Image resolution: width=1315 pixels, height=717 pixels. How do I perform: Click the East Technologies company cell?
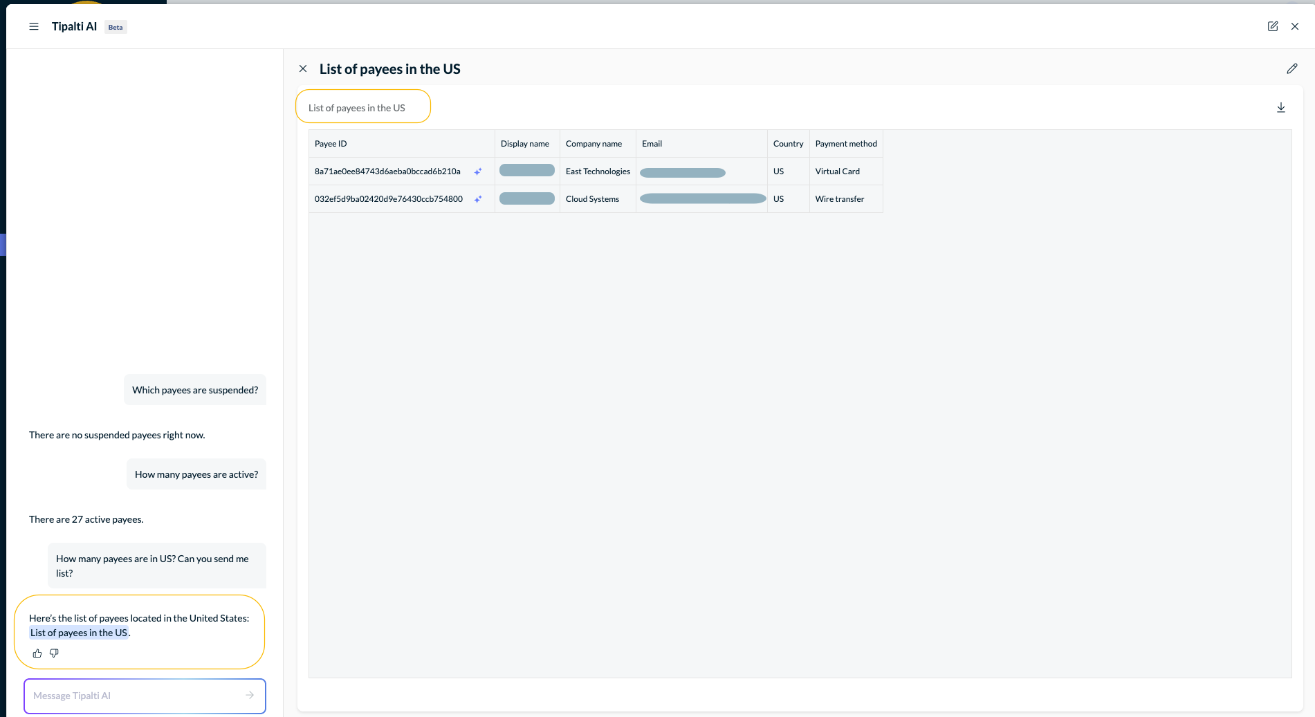point(598,171)
